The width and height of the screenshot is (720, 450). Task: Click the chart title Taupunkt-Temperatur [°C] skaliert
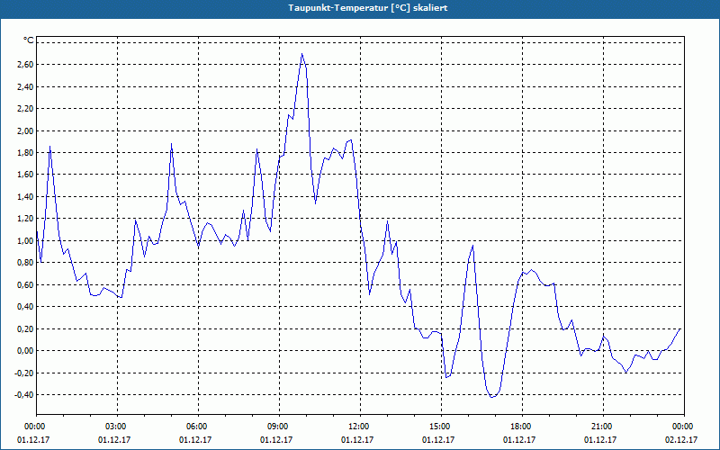367,8
